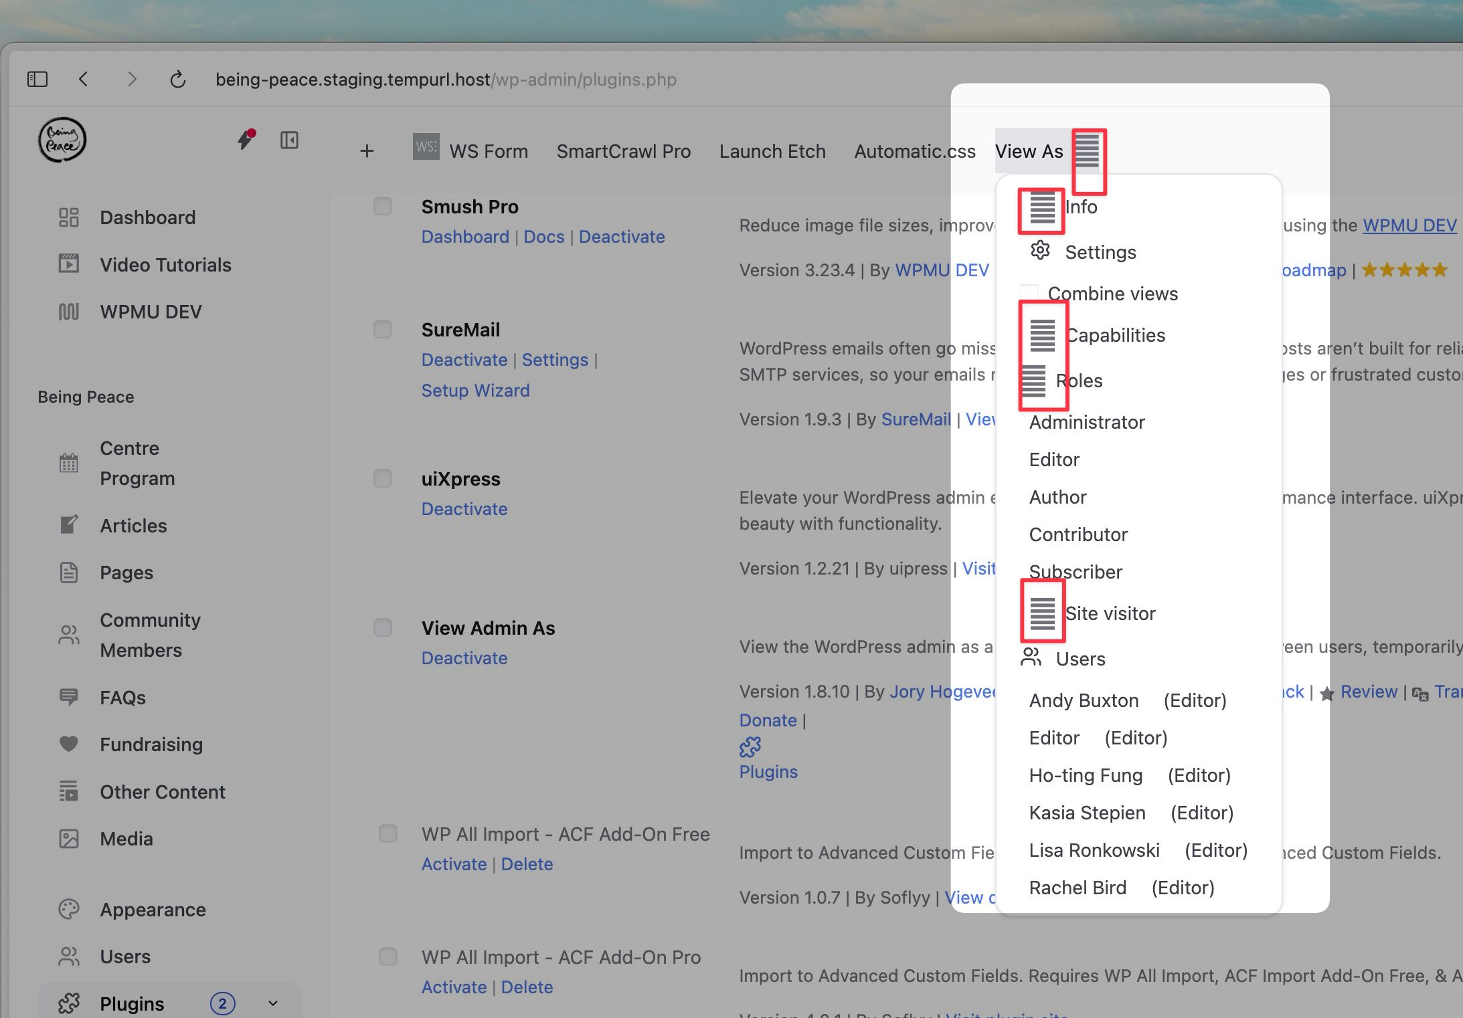Select the SureMail plugin checkbox
This screenshot has width=1463, height=1018.
pyautogui.click(x=383, y=329)
